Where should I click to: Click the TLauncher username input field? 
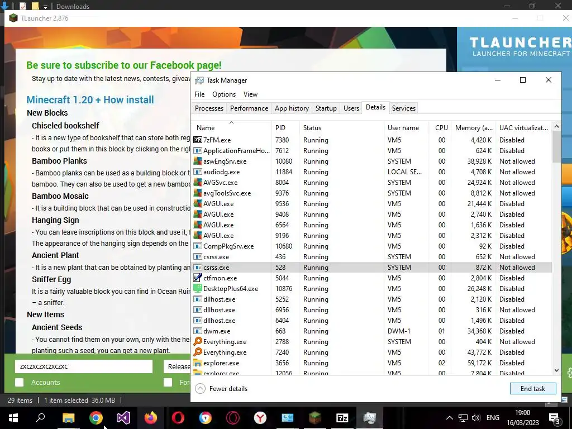coord(84,366)
